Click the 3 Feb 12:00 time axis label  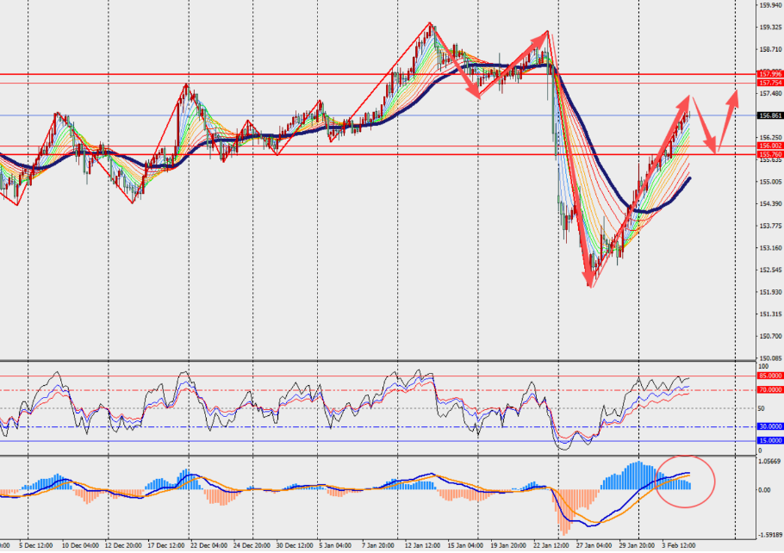pos(679,546)
